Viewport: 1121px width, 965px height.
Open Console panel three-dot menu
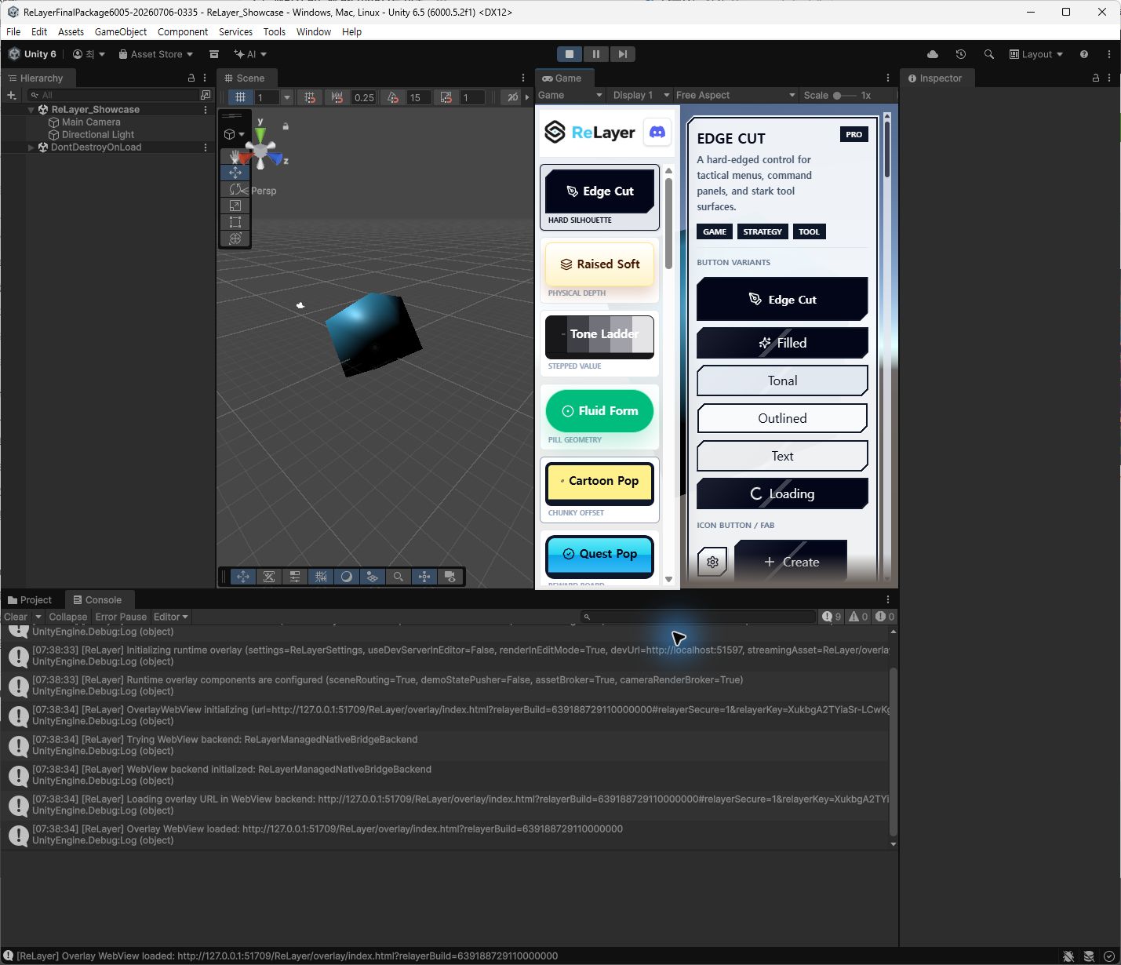pos(888,599)
